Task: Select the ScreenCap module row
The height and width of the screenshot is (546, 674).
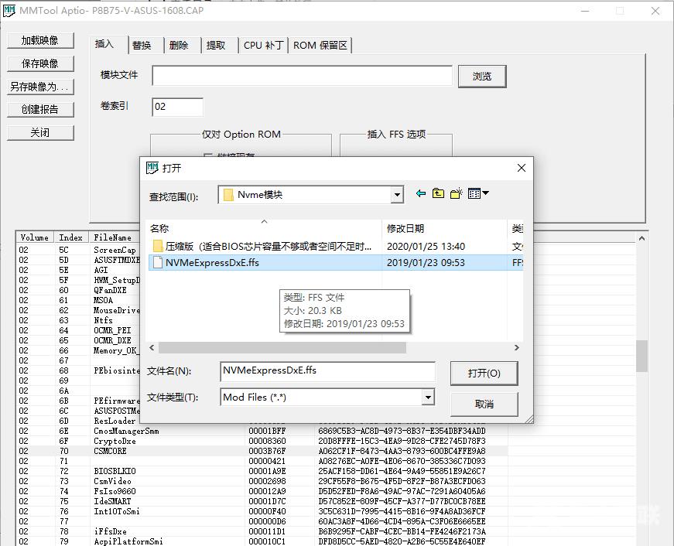Action: [77, 250]
